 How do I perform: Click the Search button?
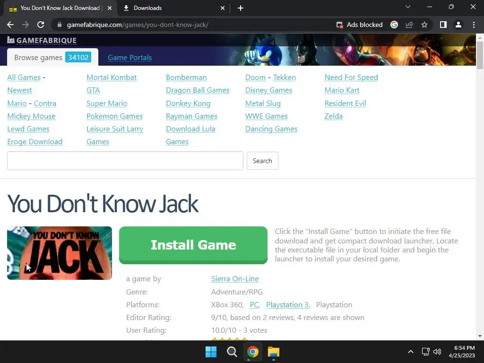[x=262, y=161]
